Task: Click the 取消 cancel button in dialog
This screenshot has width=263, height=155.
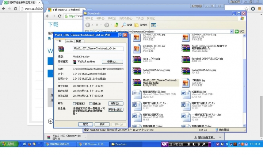Action: click(x=102, y=124)
